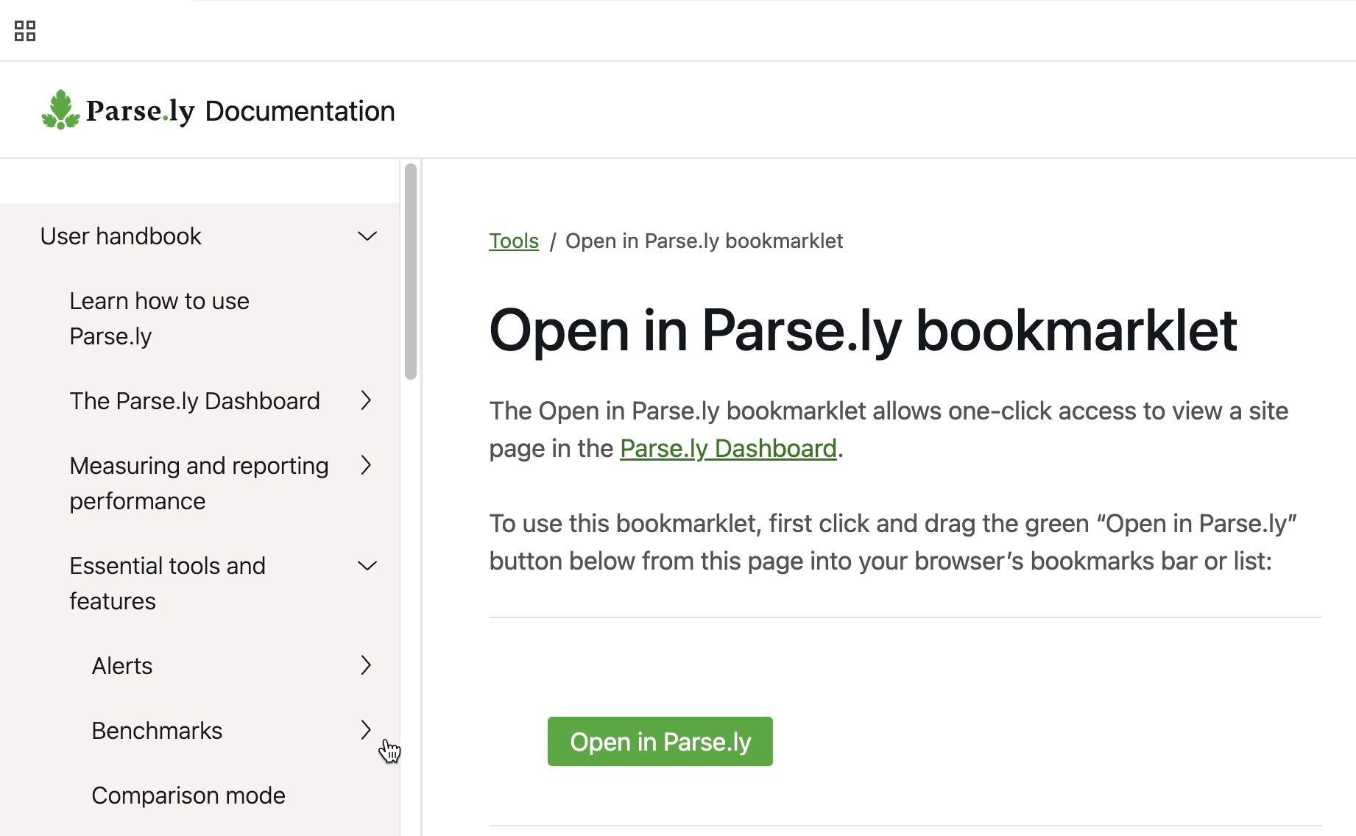
Task: Click the breadcrumb text Open in Parse.ly bookmarklet
Action: tap(704, 241)
